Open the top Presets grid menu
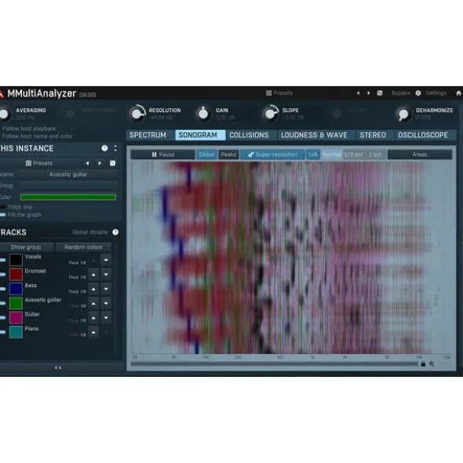463x463 pixels. pyautogui.click(x=279, y=93)
